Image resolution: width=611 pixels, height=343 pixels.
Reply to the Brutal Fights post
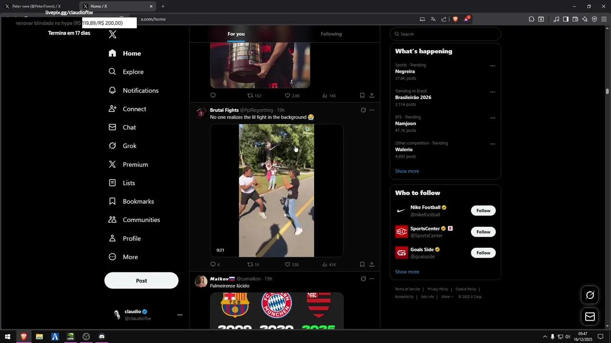[213, 264]
